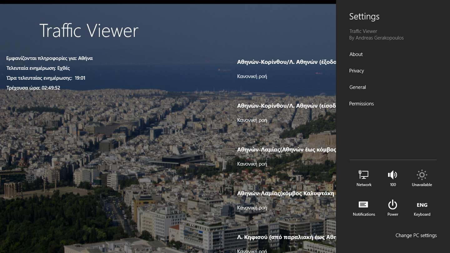Select 'Αθηνών-Λαμίας(Αθηνών έως κόμβος' road entry
This screenshot has width=450, height=253.
coord(287,150)
